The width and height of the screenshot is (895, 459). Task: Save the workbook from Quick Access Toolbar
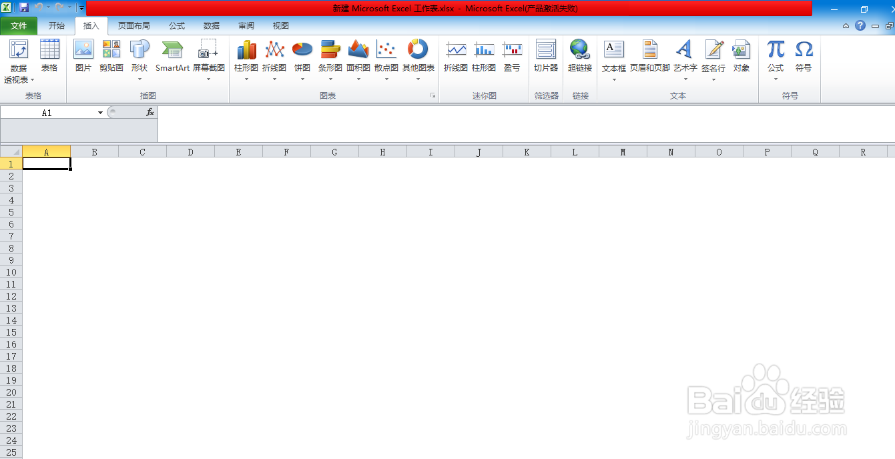coord(24,7)
